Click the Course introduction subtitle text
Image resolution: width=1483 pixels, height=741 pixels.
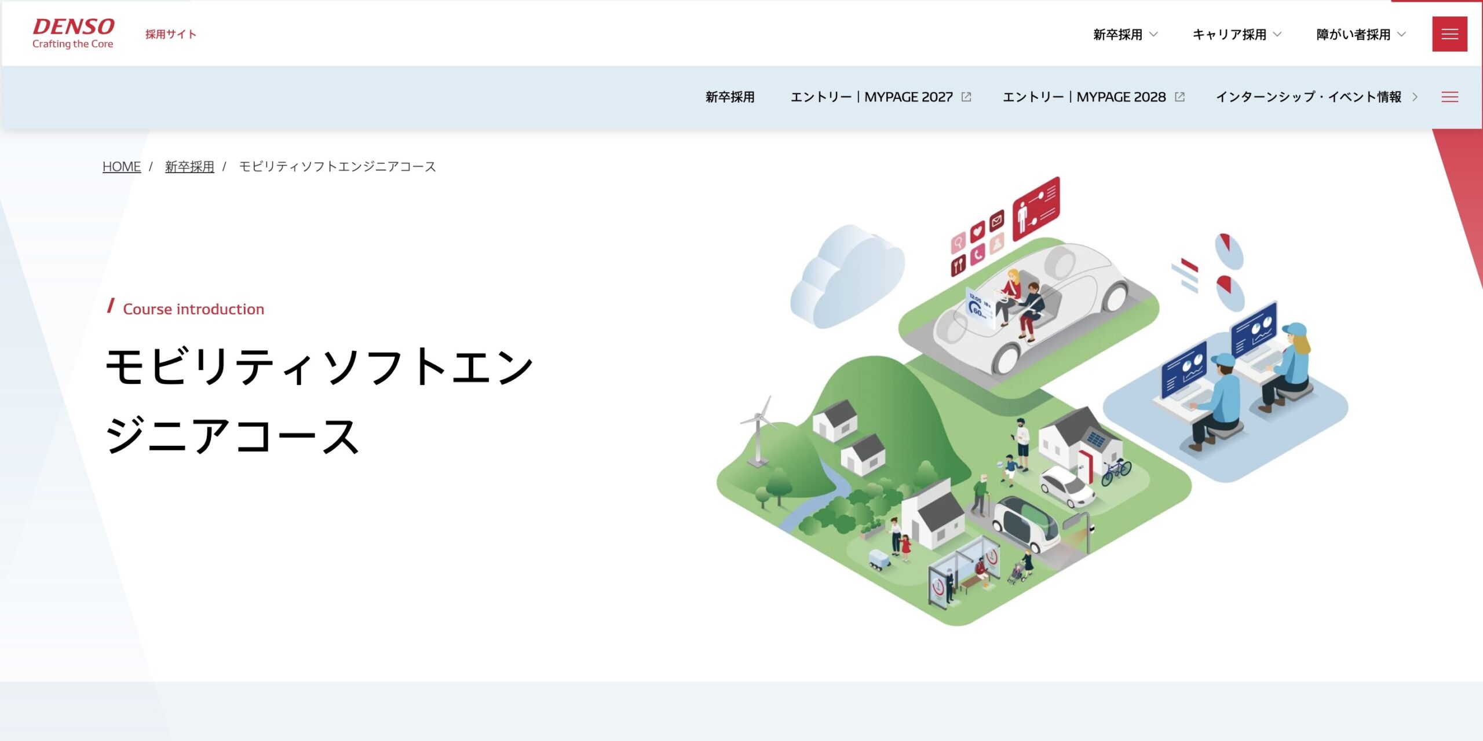[193, 309]
